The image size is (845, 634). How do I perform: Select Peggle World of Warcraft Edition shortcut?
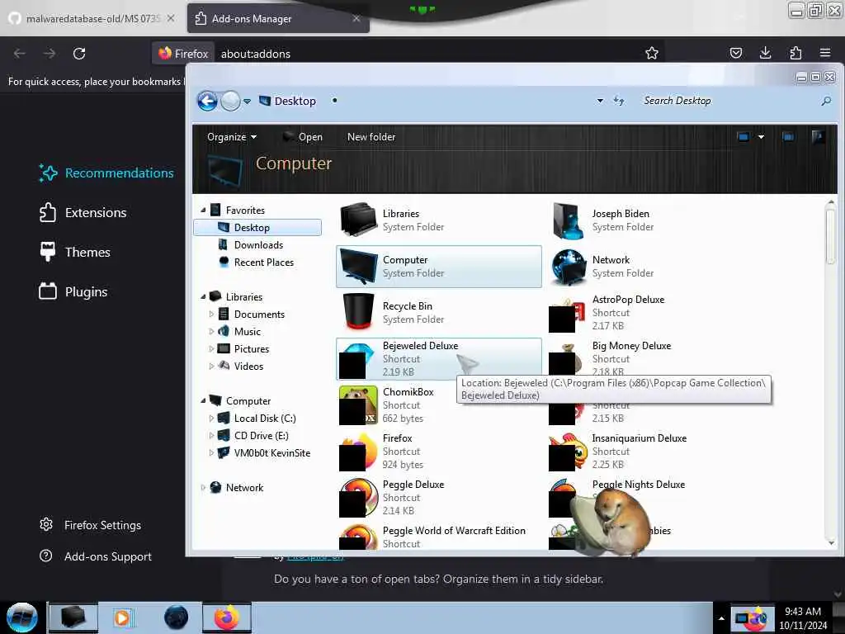[439, 537]
